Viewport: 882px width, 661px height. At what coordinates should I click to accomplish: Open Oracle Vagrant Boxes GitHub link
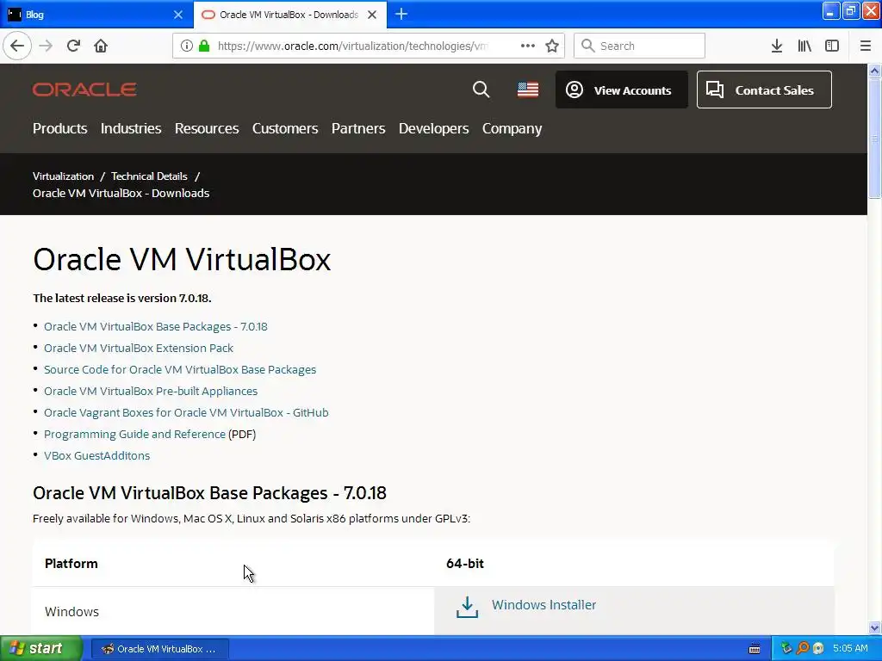tap(186, 412)
